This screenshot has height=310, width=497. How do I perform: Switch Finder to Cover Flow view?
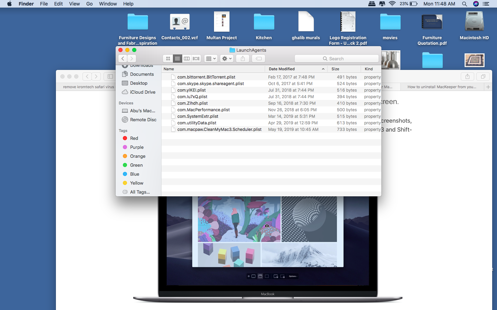[196, 59]
